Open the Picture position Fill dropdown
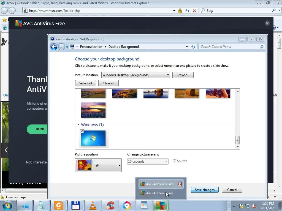Image resolution: width=282 pixels, height=211 pixels. click(x=98, y=165)
